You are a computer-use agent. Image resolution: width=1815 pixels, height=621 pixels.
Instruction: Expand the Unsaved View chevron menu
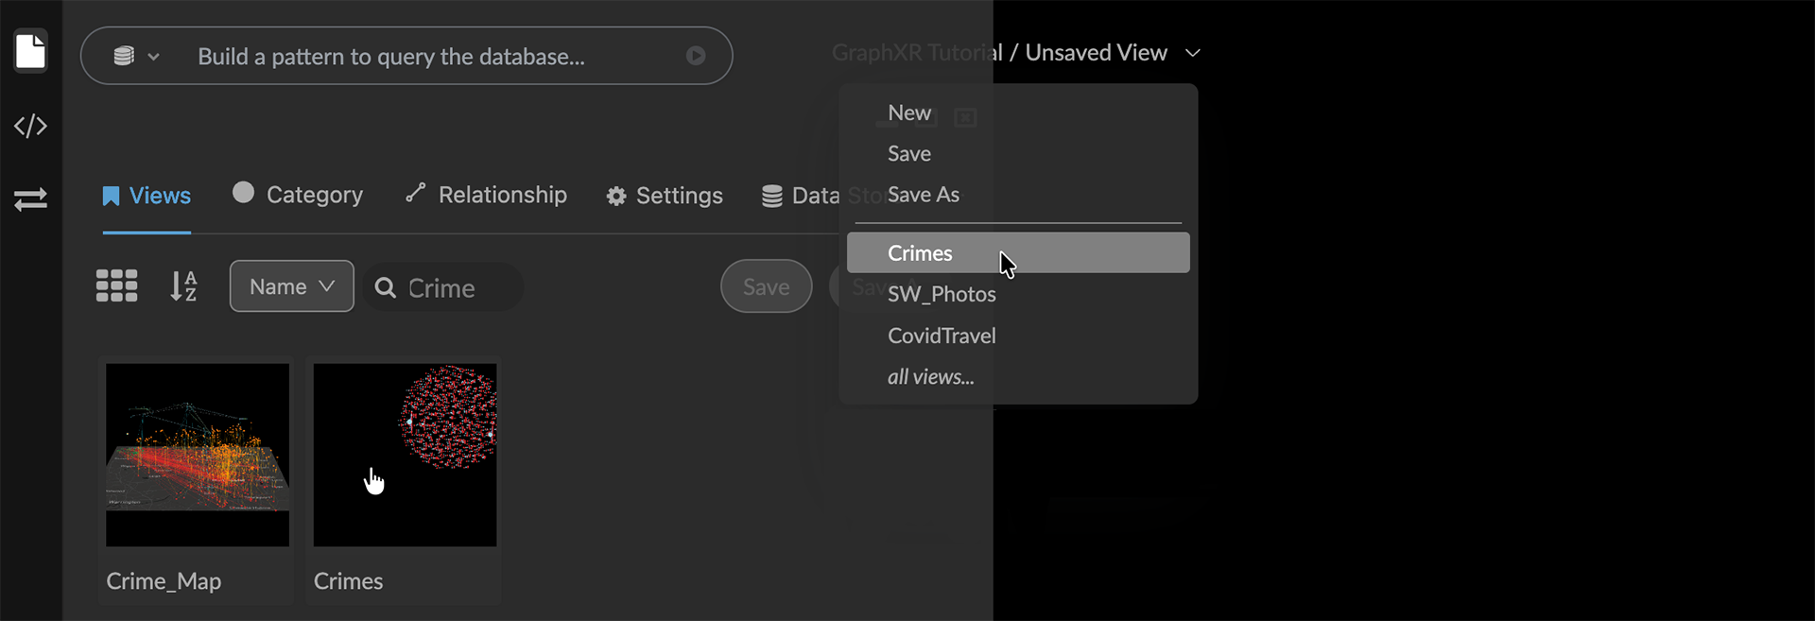coord(1193,53)
